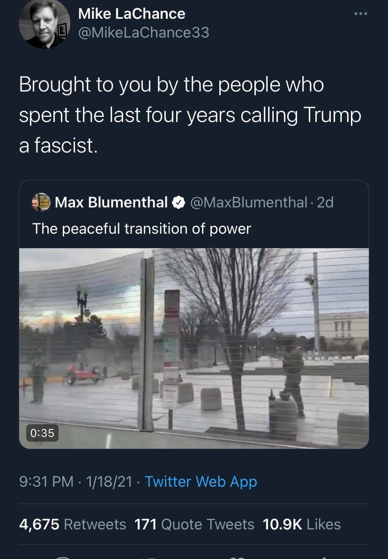Click the 2d timestamp on quoted tweet
This screenshot has height=559, width=388.
[325, 202]
